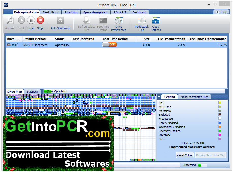Sort by the Drive column header
Screen dimensions: 233x172
coord(14,39)
